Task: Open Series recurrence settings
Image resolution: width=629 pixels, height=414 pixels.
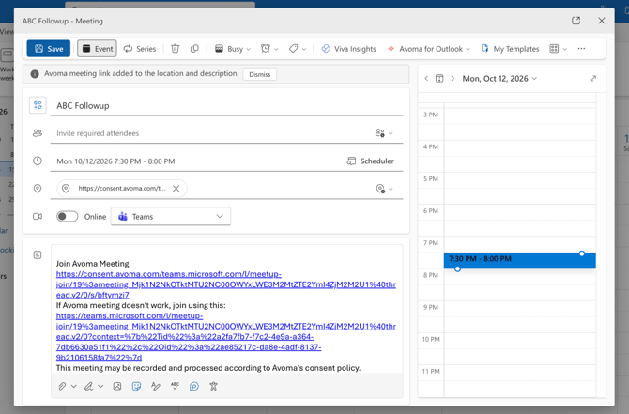Action: (140, 49)
